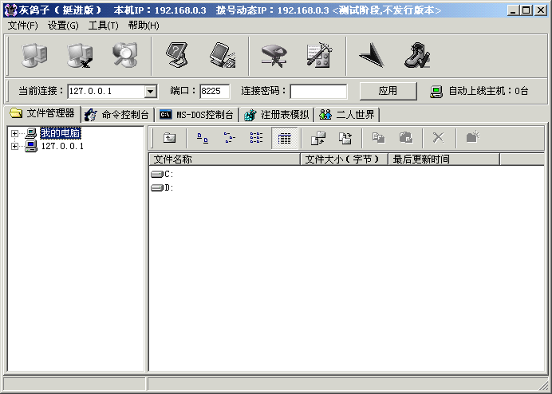
Task: Open the 工具(T) menu
Action: [x=103, y=26]
